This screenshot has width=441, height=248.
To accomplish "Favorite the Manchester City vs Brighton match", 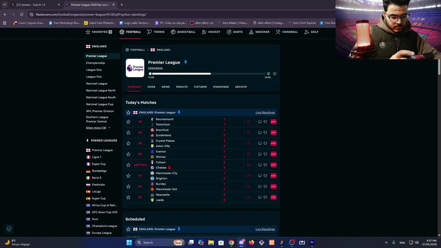I will [129, 176].
